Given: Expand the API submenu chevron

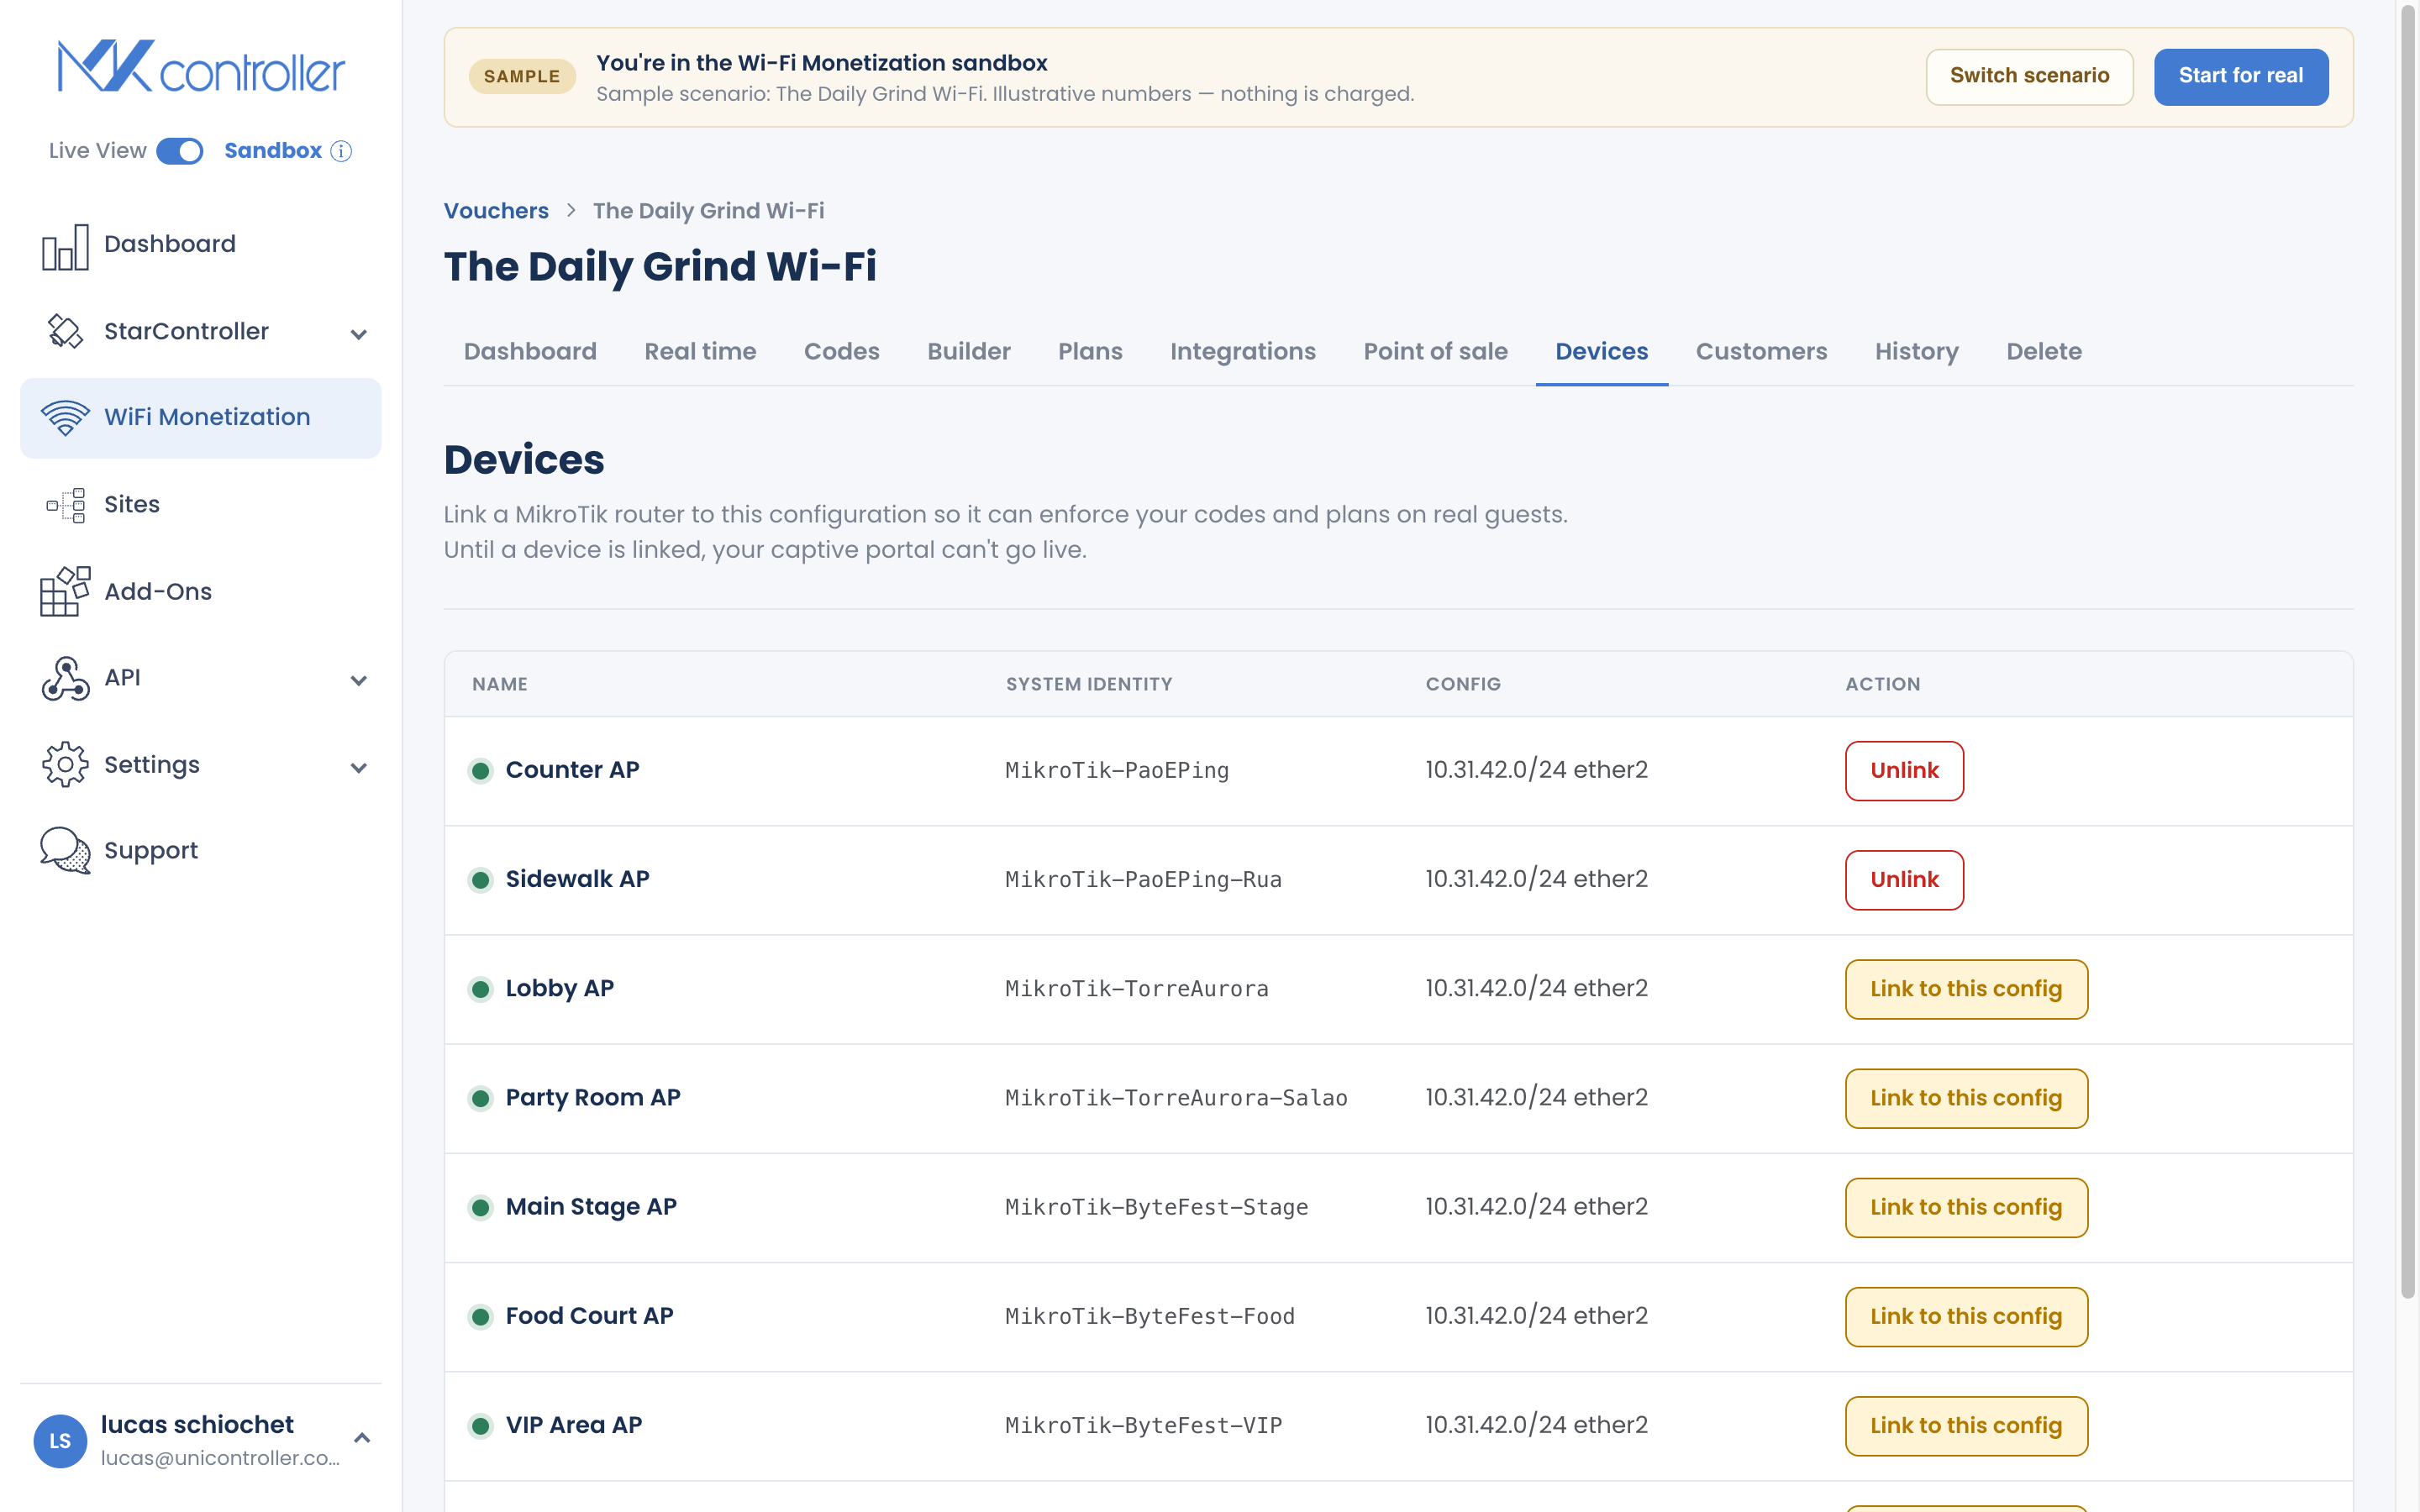Looking at the screenshot, I should click(x=359, y=681).
